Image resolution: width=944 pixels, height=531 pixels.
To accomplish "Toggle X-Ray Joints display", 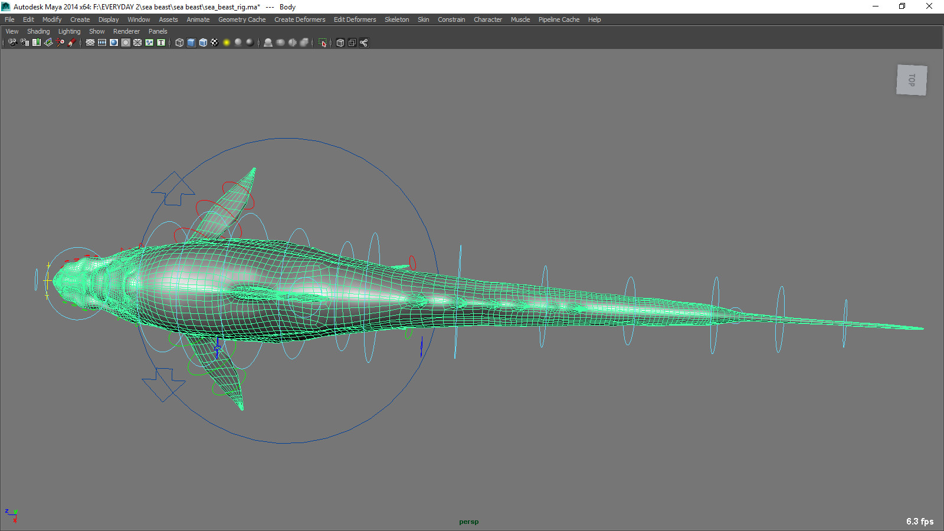I will click(363, 42).
